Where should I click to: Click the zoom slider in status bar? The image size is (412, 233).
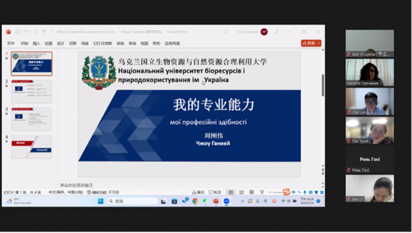pos(277,192)
